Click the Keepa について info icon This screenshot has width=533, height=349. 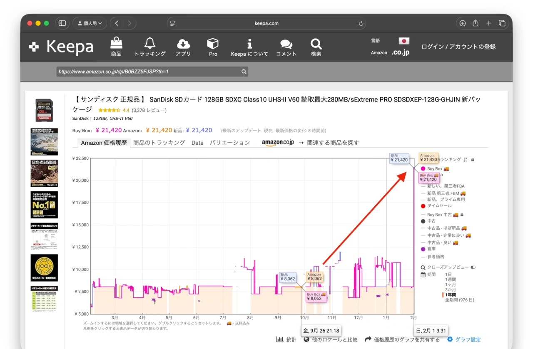coord(249,43)
